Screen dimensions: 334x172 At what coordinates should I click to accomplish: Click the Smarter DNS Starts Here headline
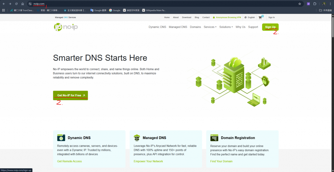coord(100,58)
